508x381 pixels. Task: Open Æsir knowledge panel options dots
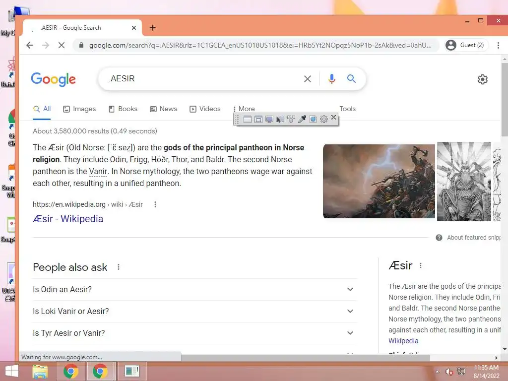click(421, 266)
